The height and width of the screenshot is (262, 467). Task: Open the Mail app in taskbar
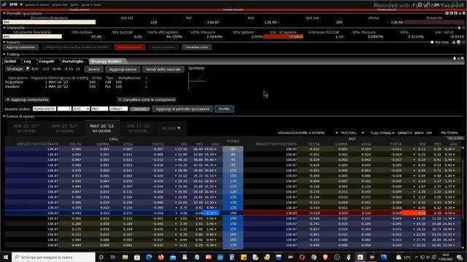[173, 257]
